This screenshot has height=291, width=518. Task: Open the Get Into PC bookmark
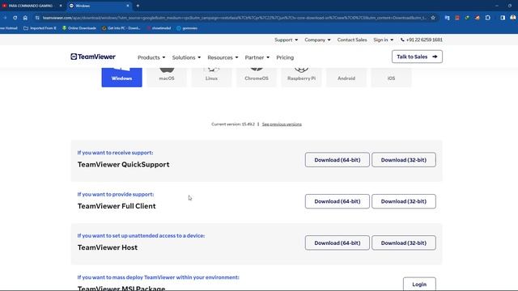click(121, 28)
